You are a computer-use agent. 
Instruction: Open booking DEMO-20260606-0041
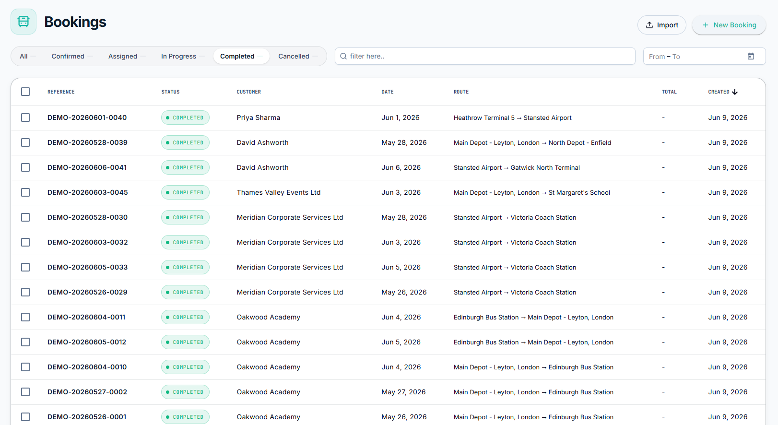(87, 167)
